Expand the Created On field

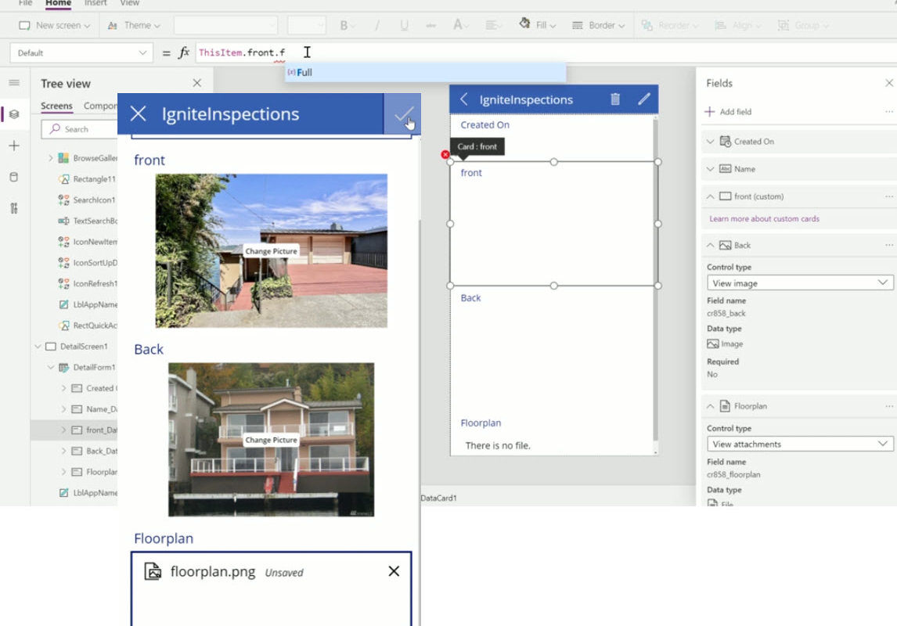click(710, 141)
